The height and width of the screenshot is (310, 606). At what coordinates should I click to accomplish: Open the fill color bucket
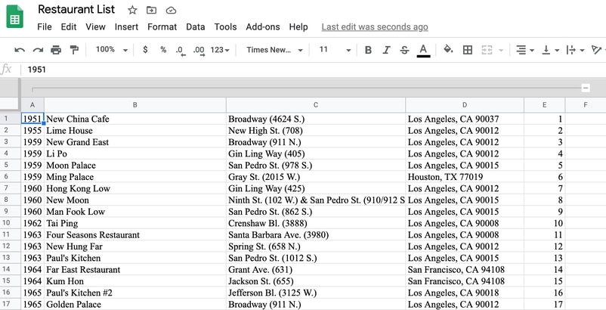coord(448,50)
